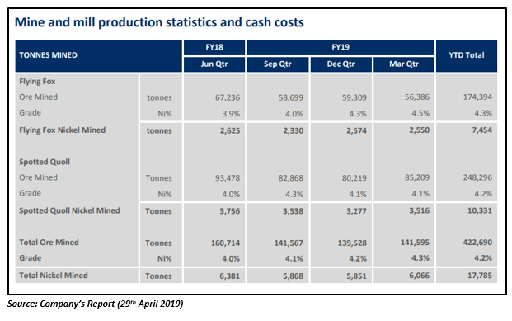512x321 pixels.
Task: Select the Mar Qtr header cell
Action: click(404, 64)
